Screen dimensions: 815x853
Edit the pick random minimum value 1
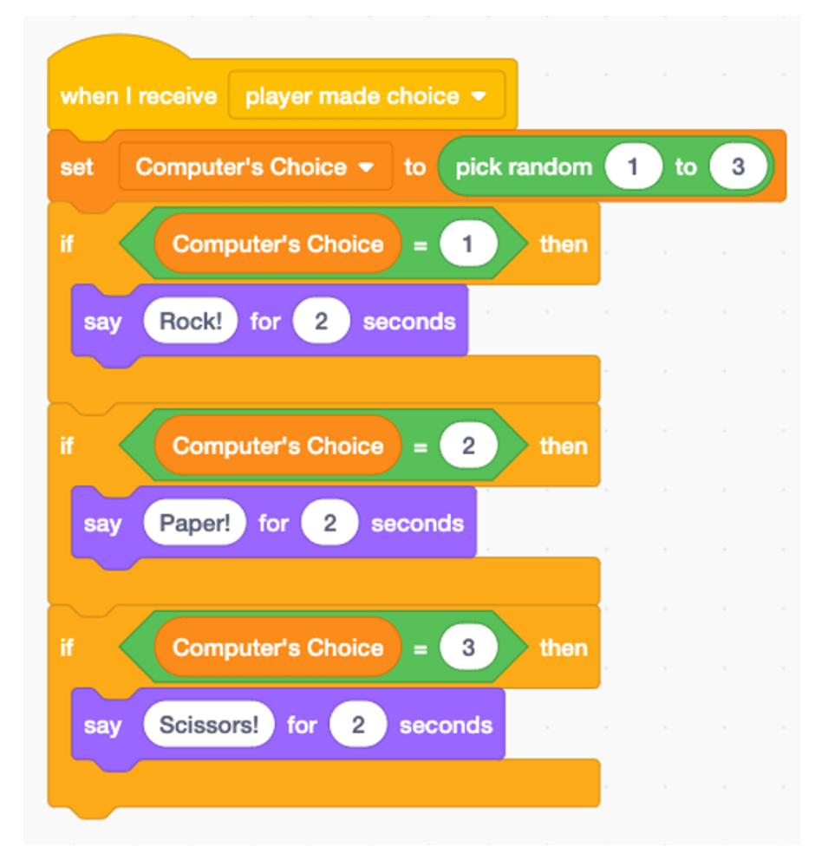[x=633, y=166]
